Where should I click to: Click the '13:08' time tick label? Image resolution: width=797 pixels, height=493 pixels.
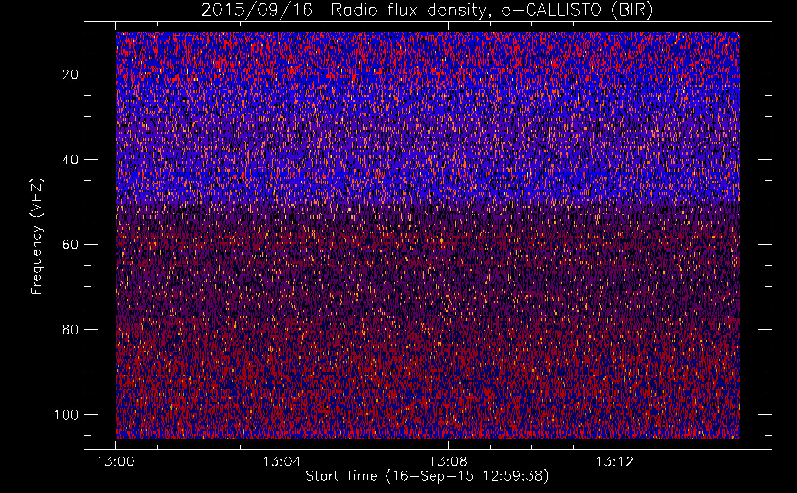[x=448, y=462]
